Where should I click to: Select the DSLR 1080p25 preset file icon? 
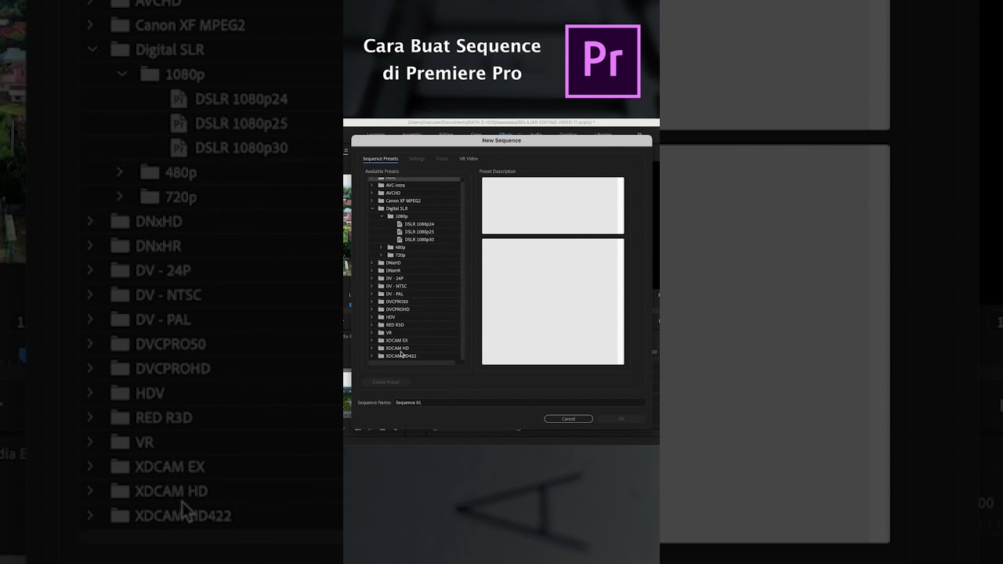[x=400, y=232]
